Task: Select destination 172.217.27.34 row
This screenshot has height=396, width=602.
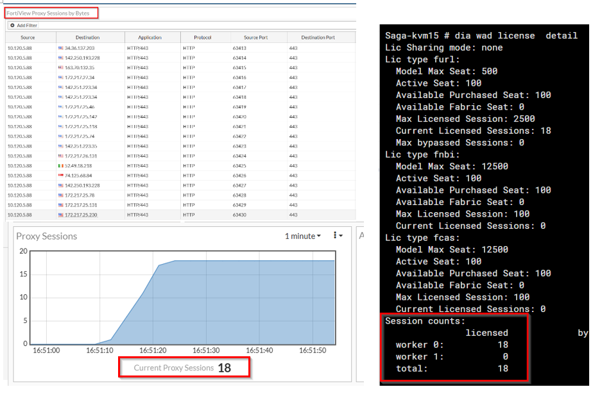Action: [x=180, y=78]
